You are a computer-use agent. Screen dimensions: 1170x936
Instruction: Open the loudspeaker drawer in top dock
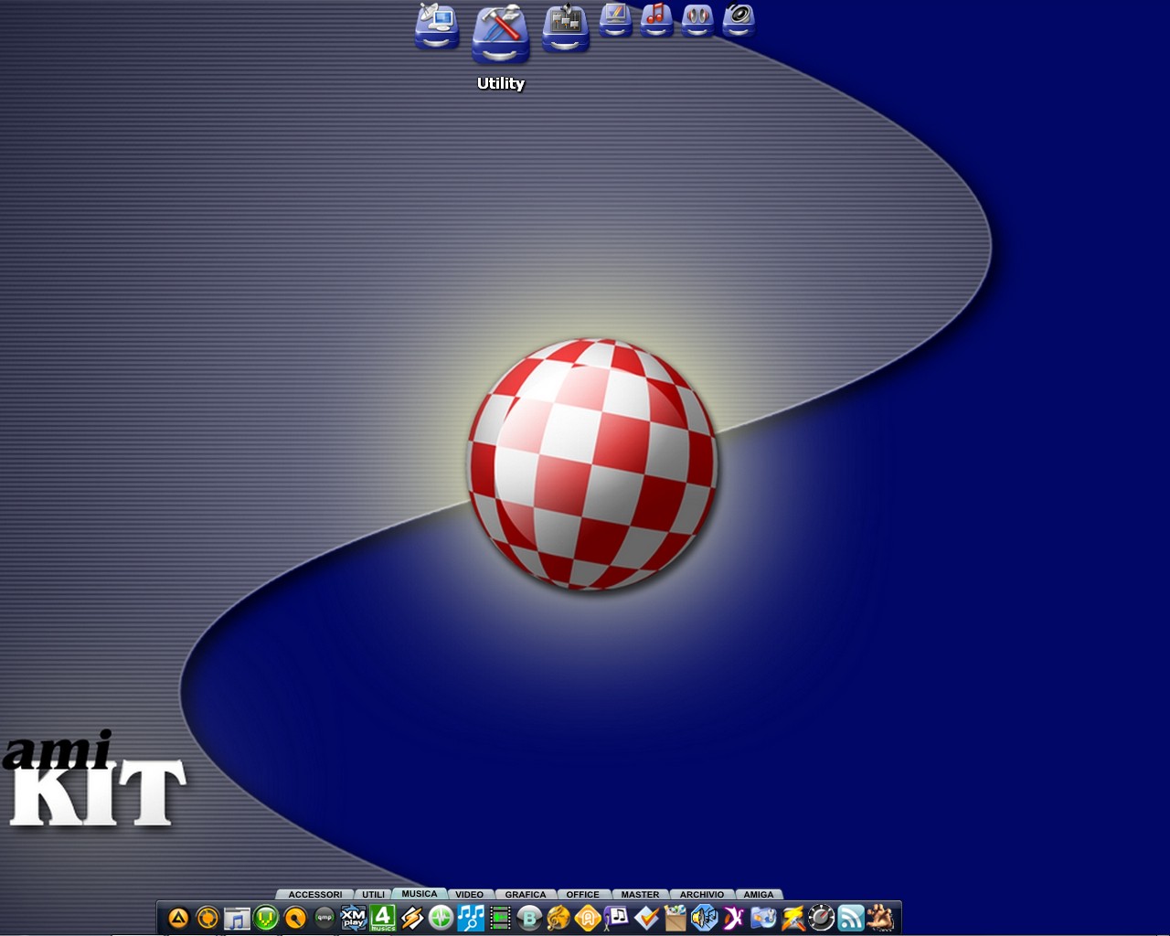coord(739,19)
